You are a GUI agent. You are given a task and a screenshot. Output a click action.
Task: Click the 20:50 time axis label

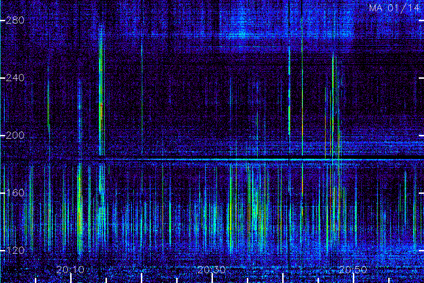point(353,269)
